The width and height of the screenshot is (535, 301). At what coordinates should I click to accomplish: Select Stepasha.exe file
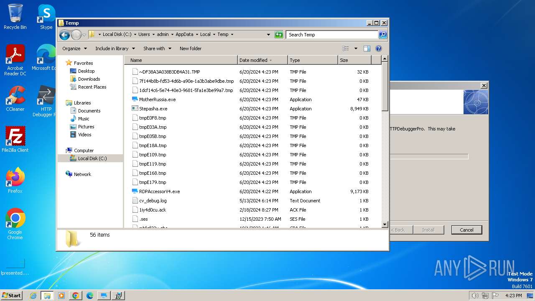153,109
